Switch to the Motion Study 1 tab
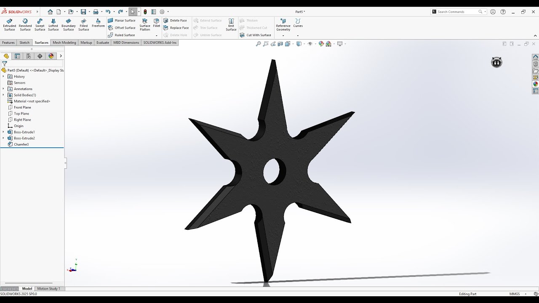The height and width of the screenshot is (303, 539). pyautogui.click(x=49, y=289)
